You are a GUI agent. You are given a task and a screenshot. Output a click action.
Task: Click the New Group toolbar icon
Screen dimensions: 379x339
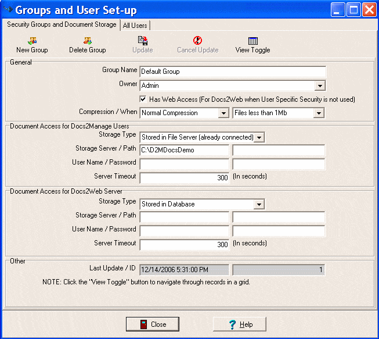tap(32, 41)
